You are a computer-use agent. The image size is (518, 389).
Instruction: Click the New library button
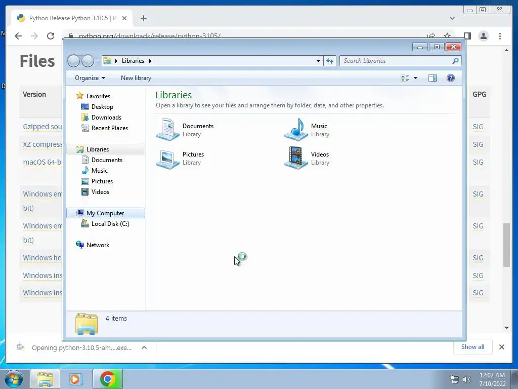tap(136, 78)
